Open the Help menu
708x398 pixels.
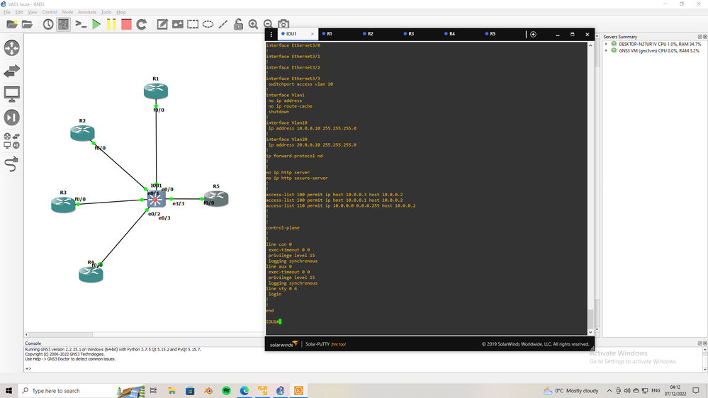121,12
